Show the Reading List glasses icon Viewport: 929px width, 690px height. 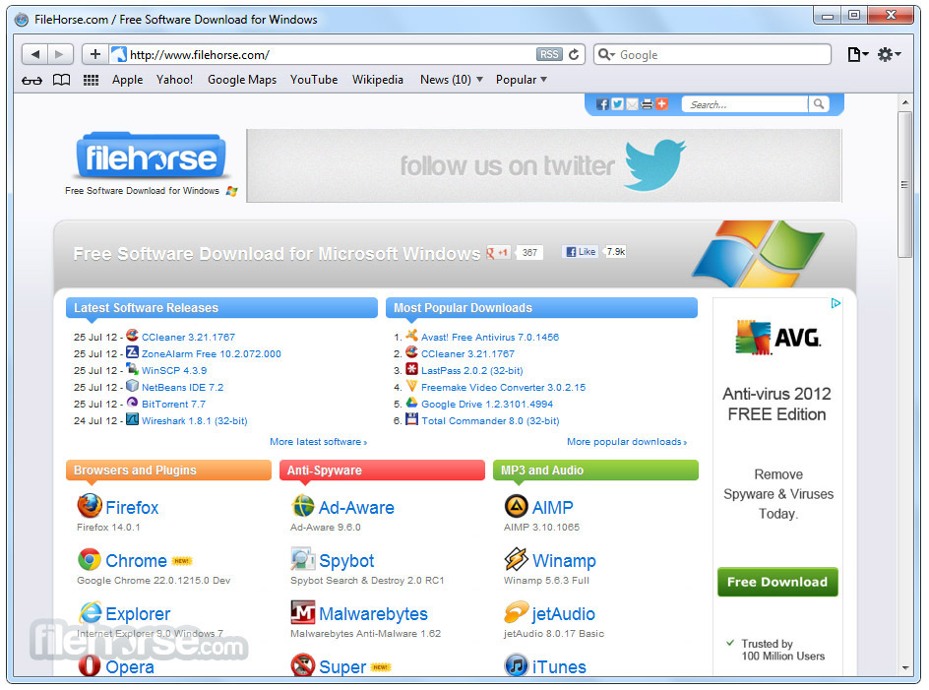[x=31, y=80]
